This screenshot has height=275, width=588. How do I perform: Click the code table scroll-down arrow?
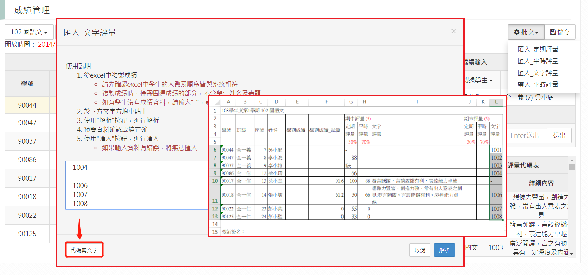pos(572,254)
